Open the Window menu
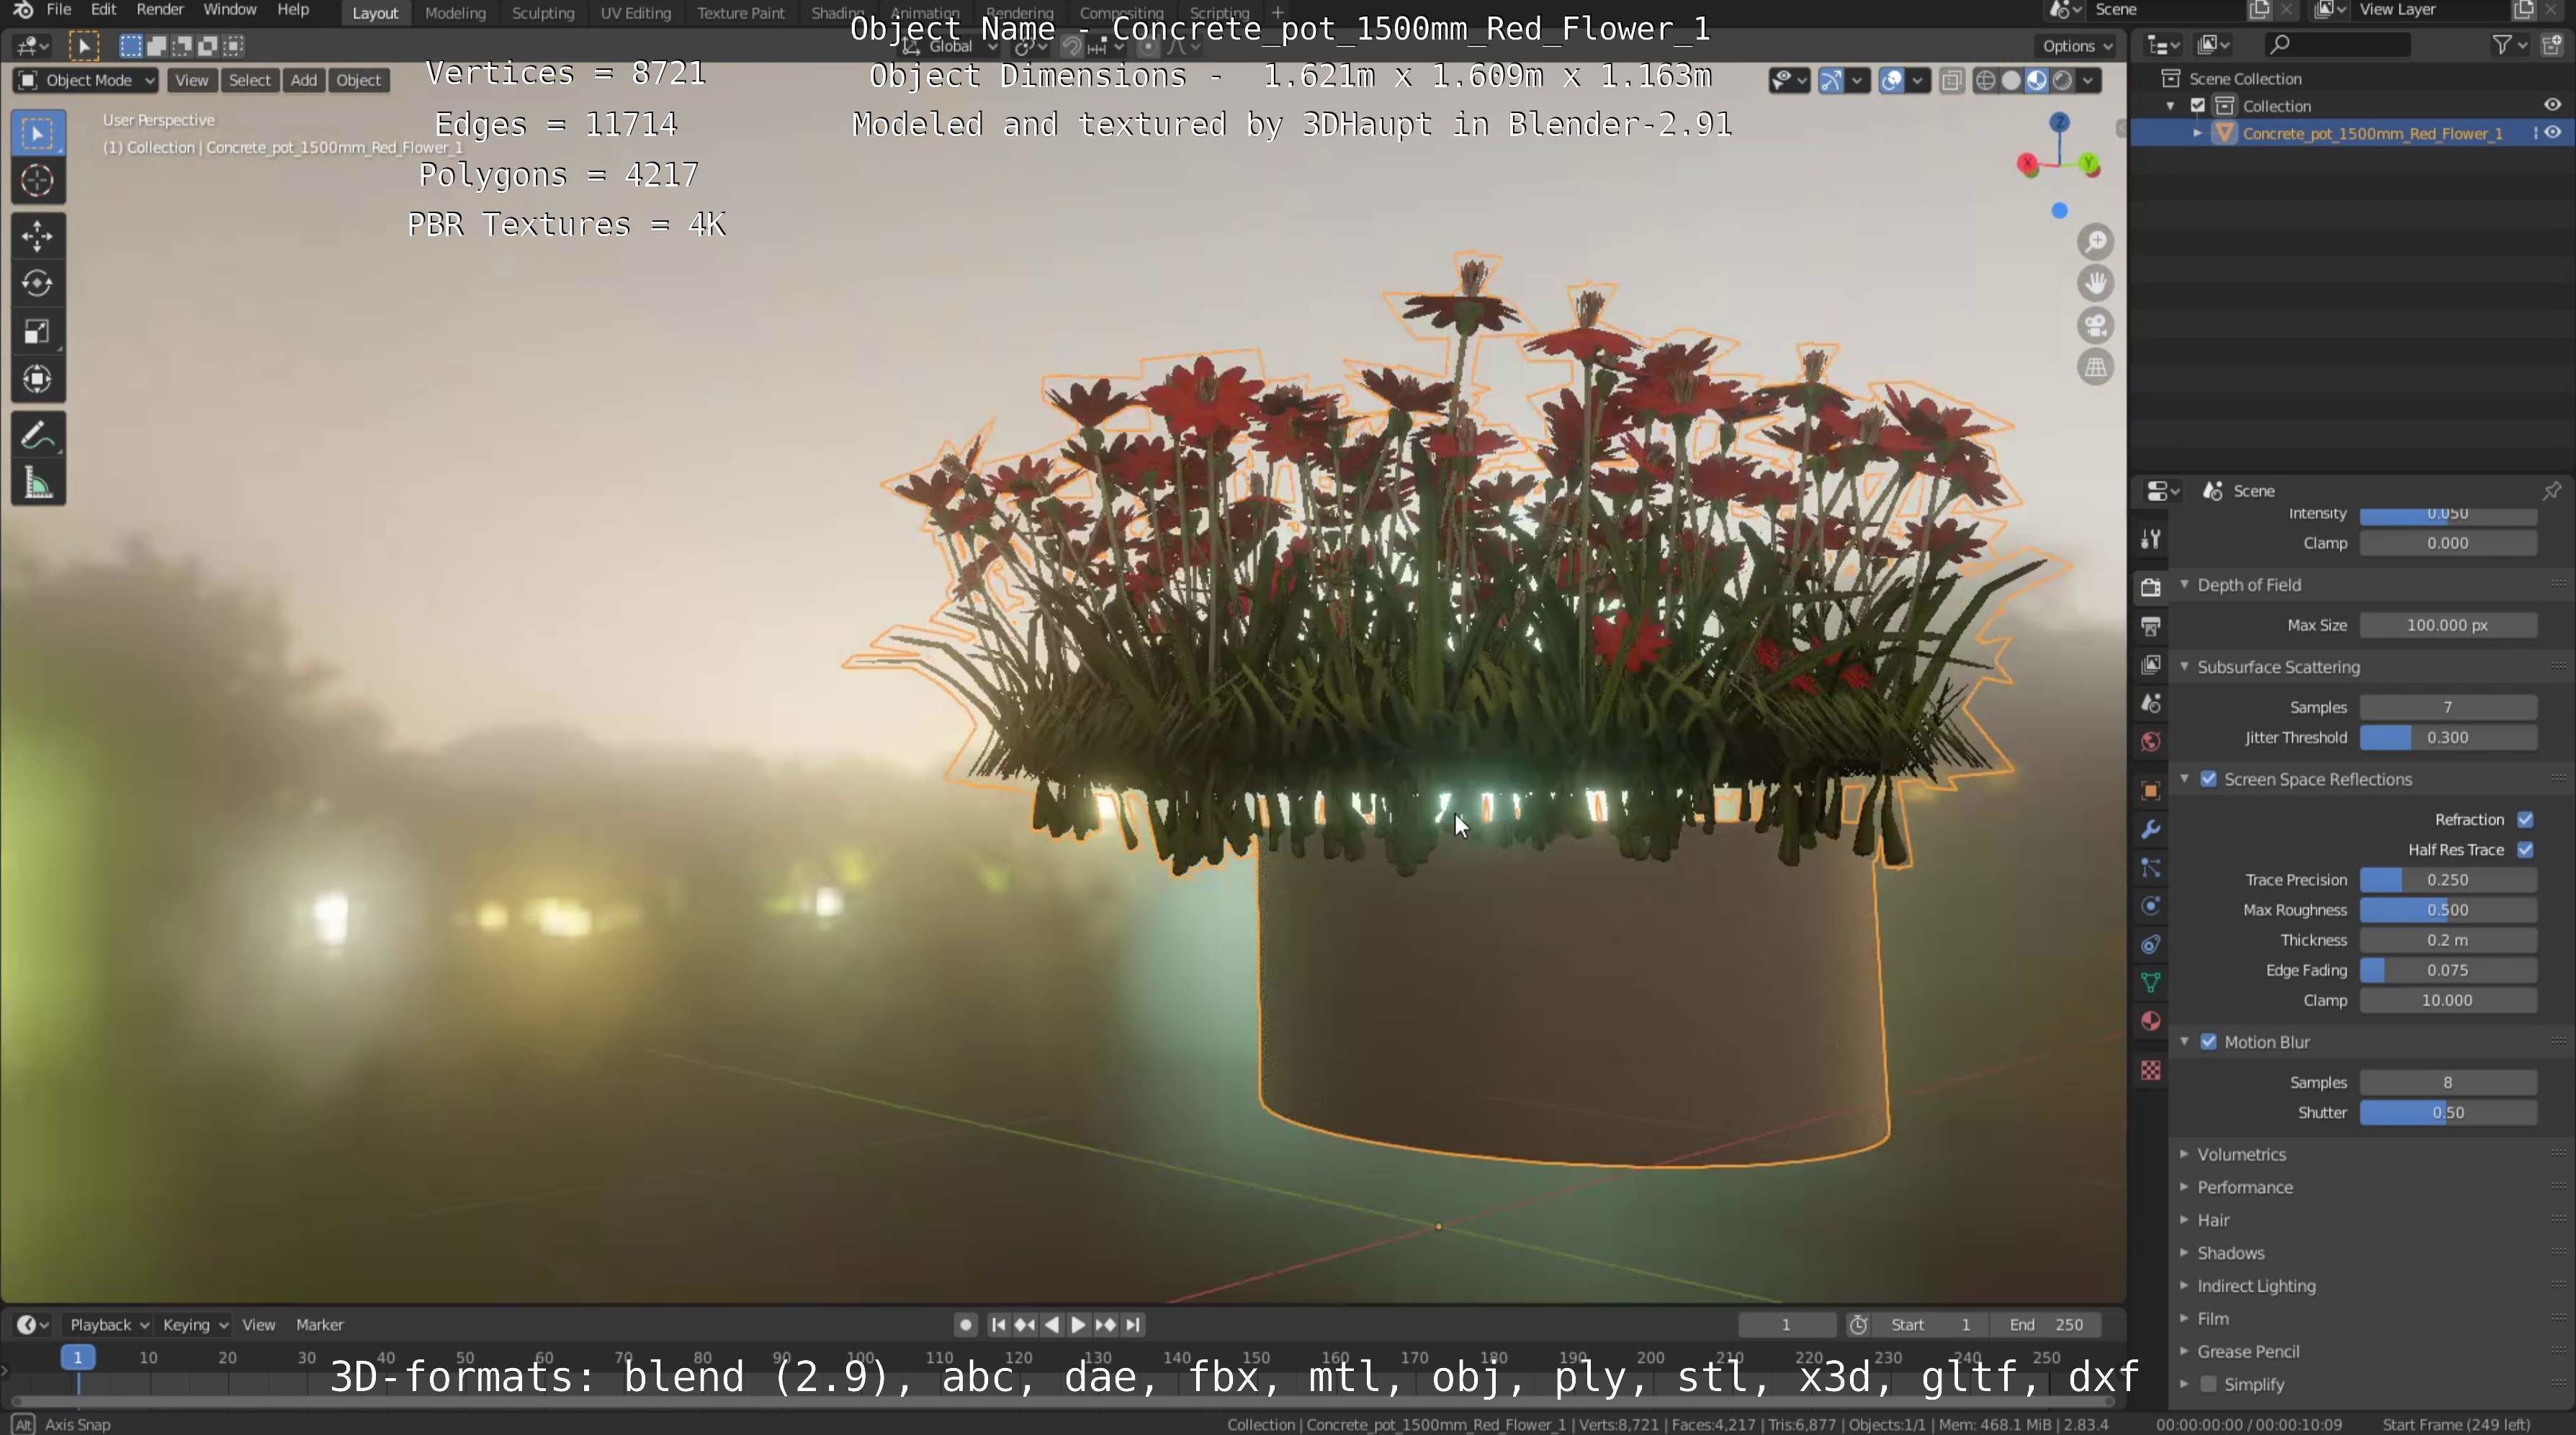The image size is (2576, 1435). click(230, 10)
